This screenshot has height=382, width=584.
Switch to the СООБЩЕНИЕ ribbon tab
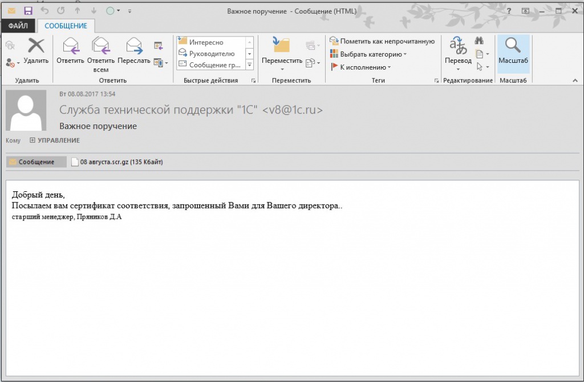coord(66,26)
